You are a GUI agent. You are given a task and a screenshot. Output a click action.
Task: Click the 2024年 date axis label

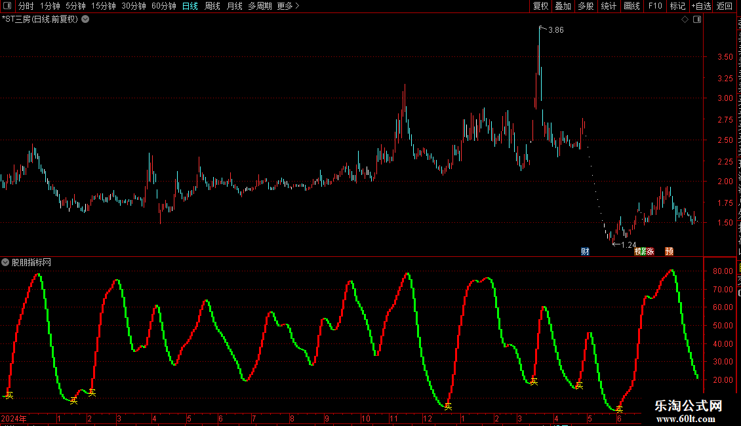(x=14, y=418)
